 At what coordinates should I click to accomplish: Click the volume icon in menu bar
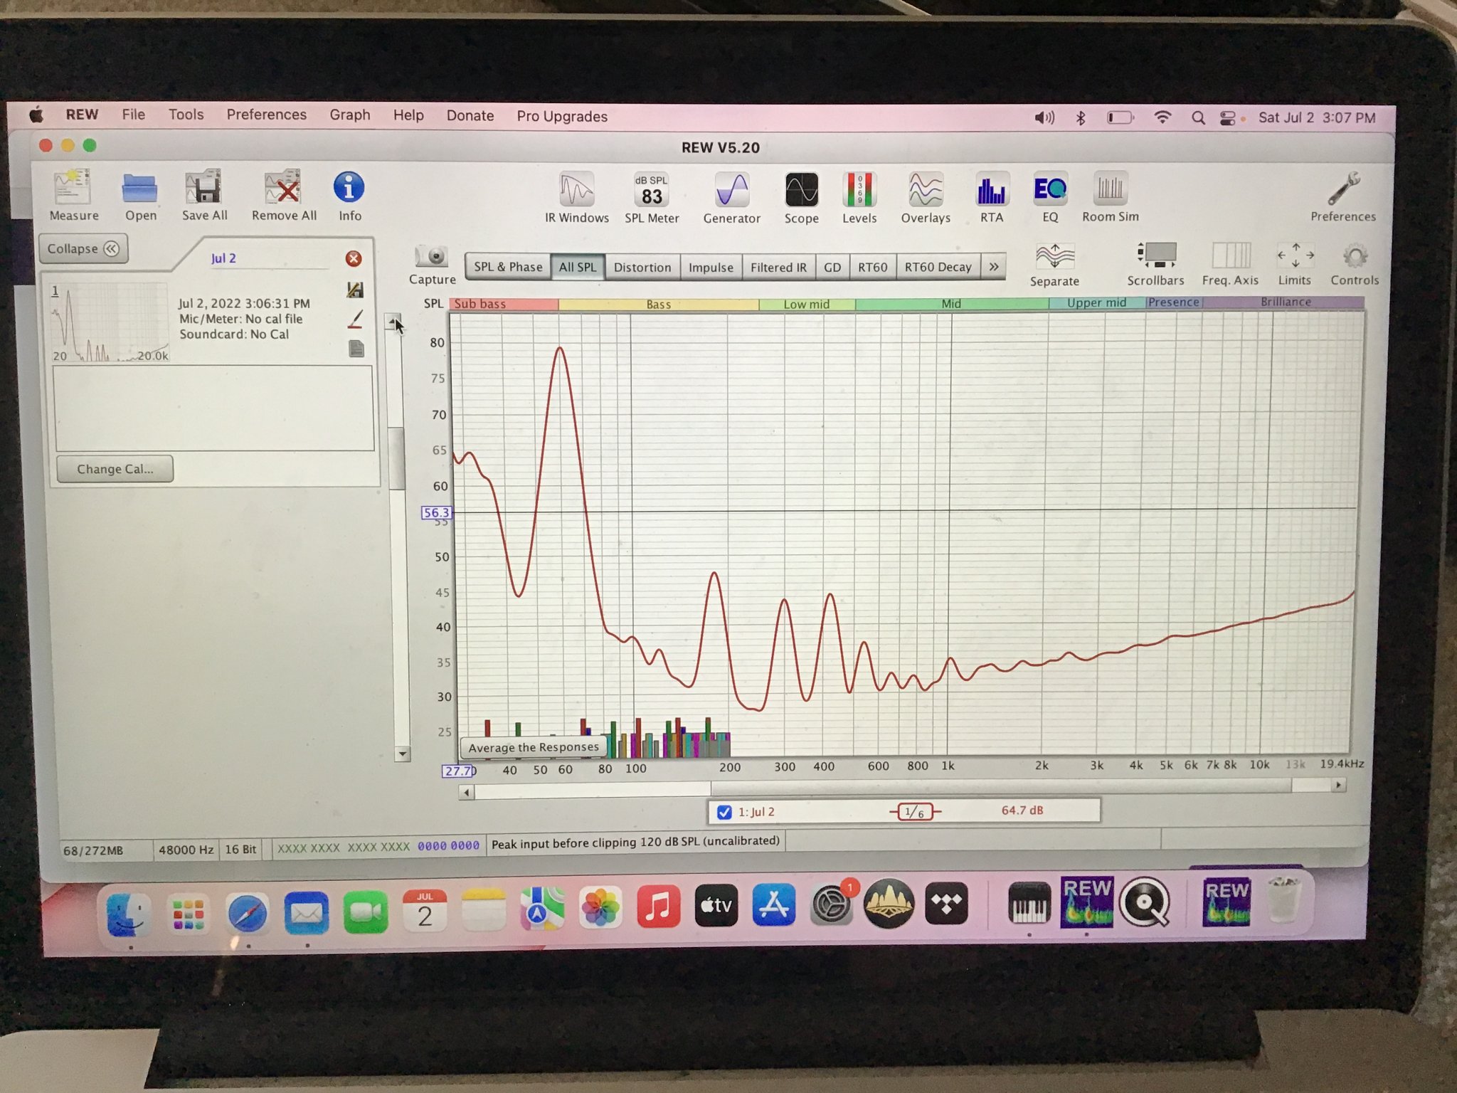(x=1044, y=117)
